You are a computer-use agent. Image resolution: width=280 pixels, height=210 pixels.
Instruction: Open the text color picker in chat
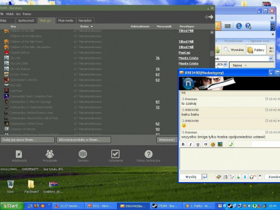point(206,144)
